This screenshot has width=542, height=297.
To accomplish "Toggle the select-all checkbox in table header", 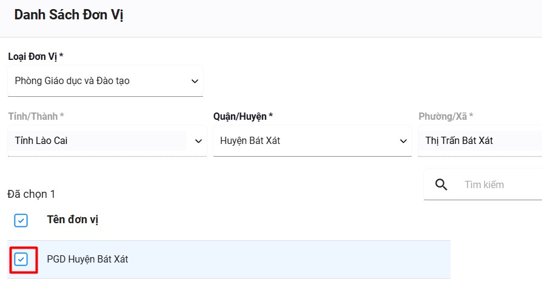I will [x=21, y=220].
